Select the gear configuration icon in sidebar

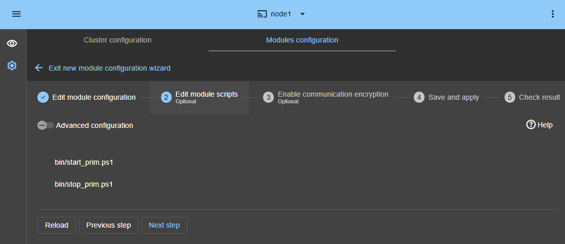click(12, 65)
